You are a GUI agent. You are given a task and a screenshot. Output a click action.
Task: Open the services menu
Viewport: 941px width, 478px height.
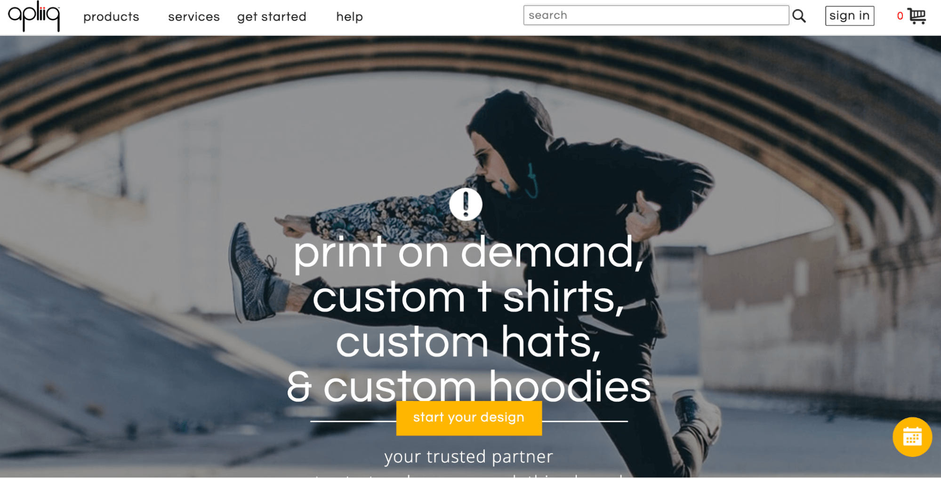(x=194, y=16)
